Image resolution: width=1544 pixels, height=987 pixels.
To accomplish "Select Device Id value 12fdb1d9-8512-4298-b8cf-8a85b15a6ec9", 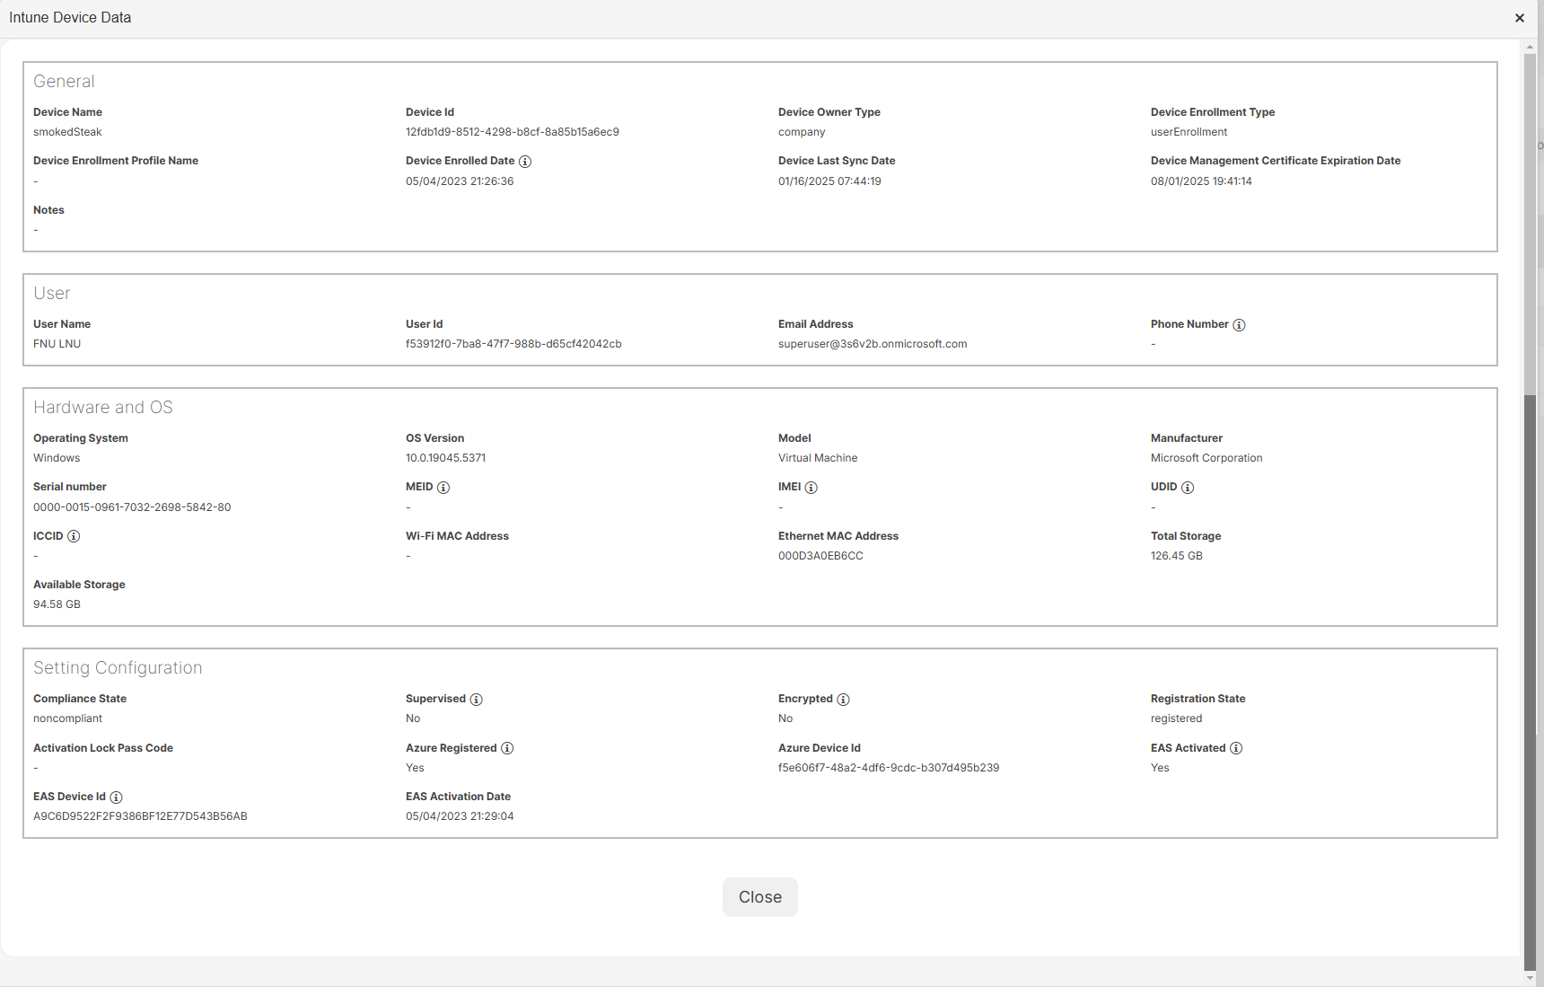I will 513,132.
